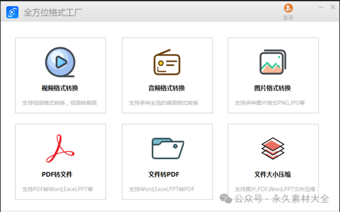This screenshot has width=340, height=212.
Task: Select the 图片格式转换 title
Action: pyautogui.click(x=273, y=88)
